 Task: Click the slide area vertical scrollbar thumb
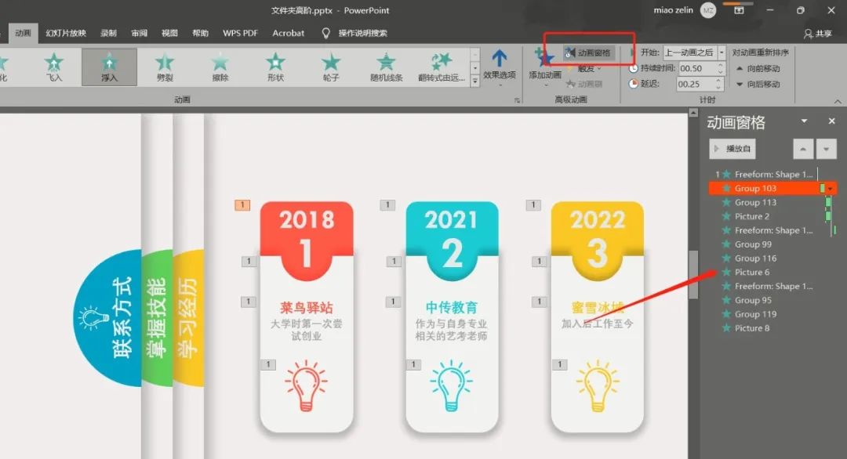pos(693,274)
